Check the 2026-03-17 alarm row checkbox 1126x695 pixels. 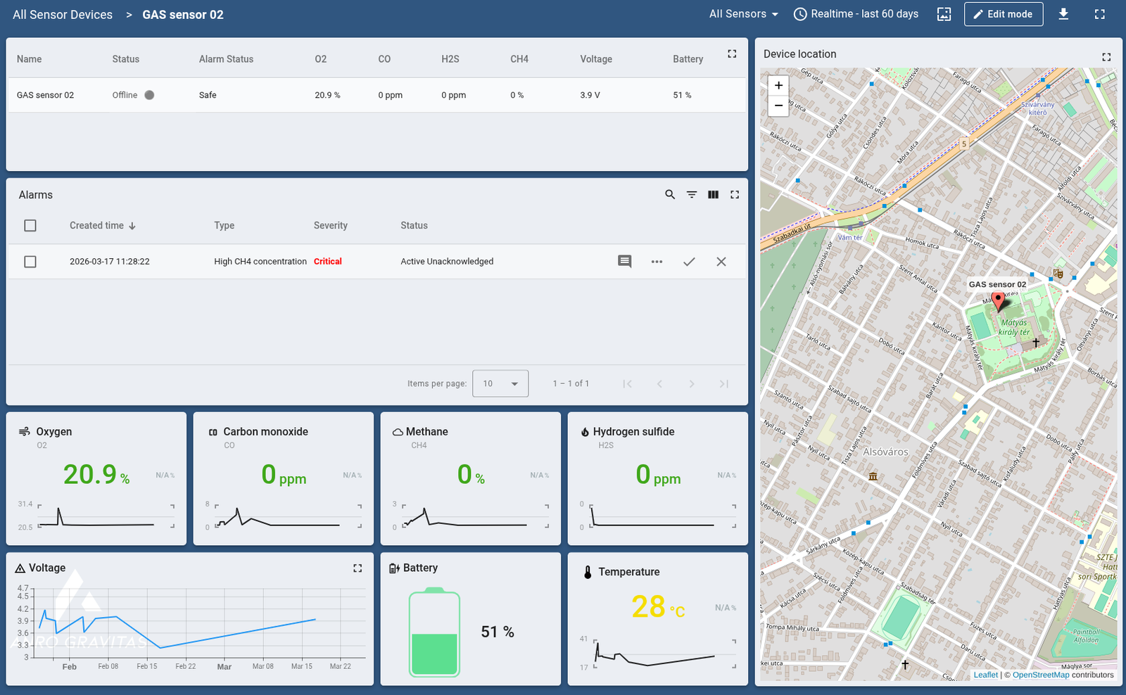pyautogui.click(x=30, y=262)
